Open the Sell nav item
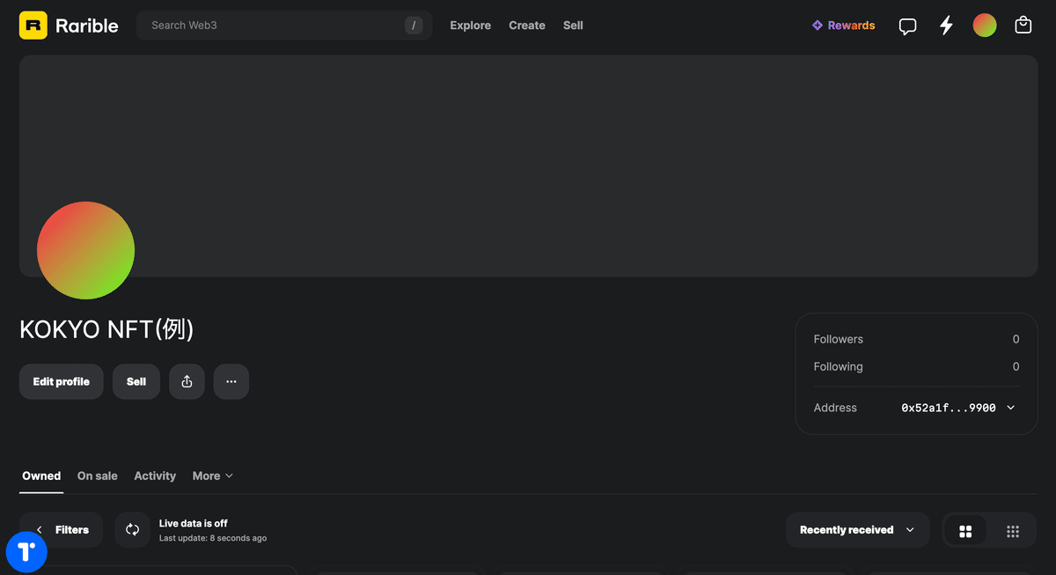This screenshot has width=1056, height=575. 573,26
